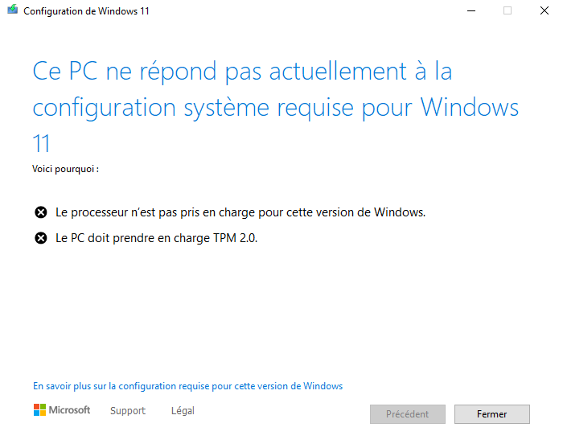Click the Windows 11 setup icon in title bar
563x444 pixels.
pos(12,11)
